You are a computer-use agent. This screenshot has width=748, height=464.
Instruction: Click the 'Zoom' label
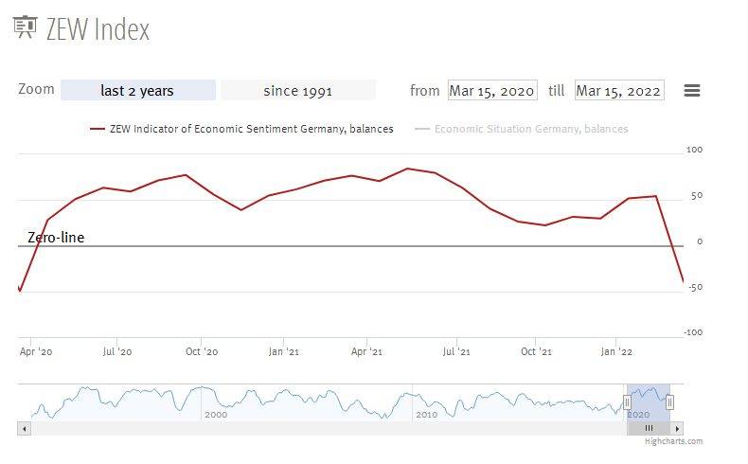click(36, 89)
